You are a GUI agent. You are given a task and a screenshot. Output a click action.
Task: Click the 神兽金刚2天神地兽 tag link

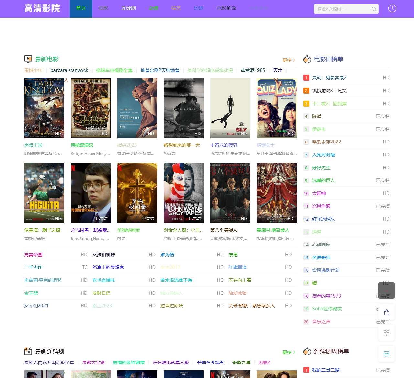160,70
